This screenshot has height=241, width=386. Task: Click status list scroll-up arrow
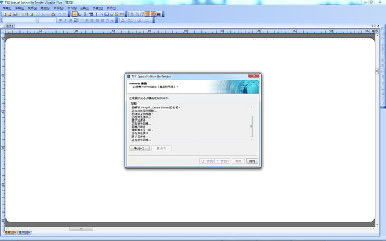coord(252,108)
